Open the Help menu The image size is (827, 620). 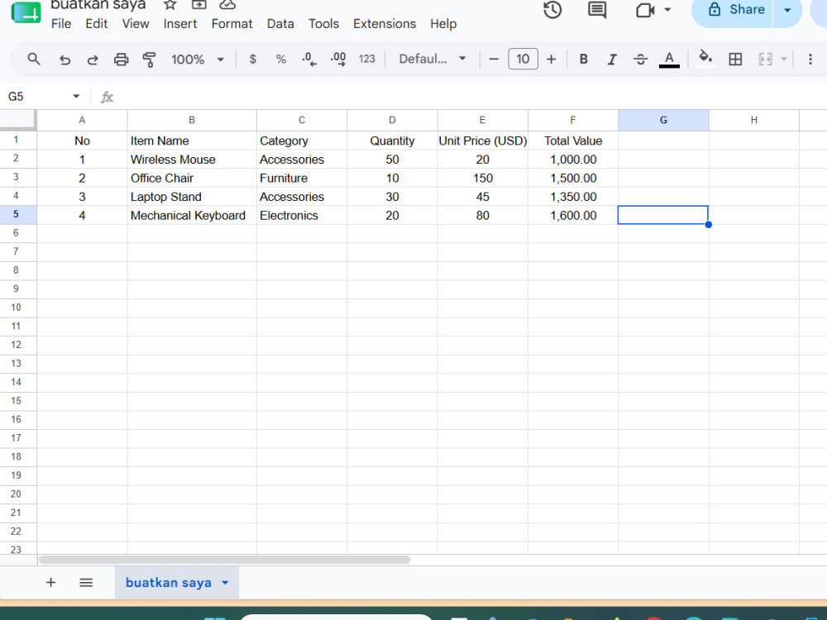(x=443, y=24)
